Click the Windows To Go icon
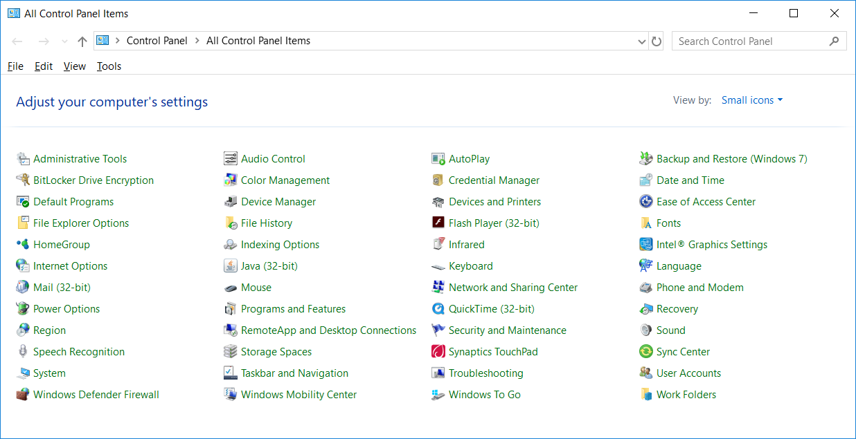 (x=438, y=395)
